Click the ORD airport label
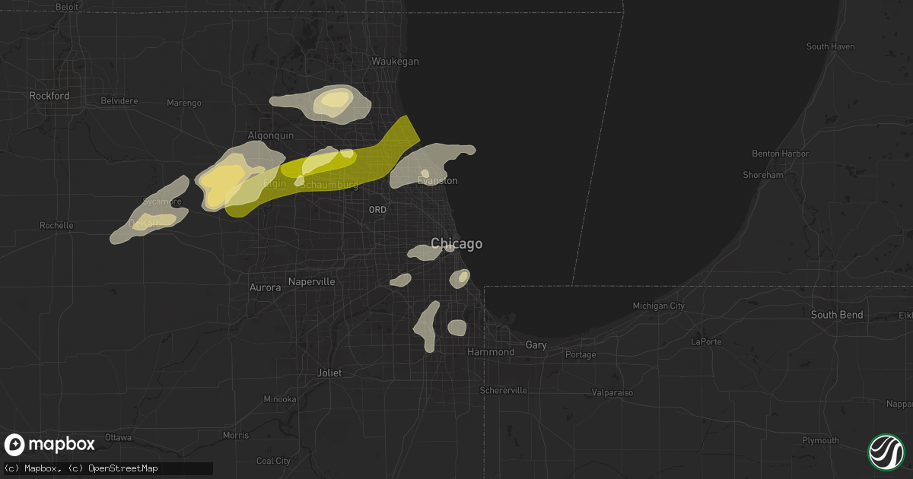This screenshot has height=479, width=913. coord(377,210)
